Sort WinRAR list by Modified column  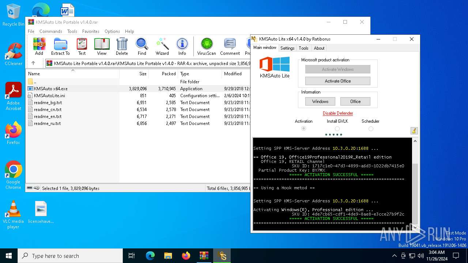point(236,73)
